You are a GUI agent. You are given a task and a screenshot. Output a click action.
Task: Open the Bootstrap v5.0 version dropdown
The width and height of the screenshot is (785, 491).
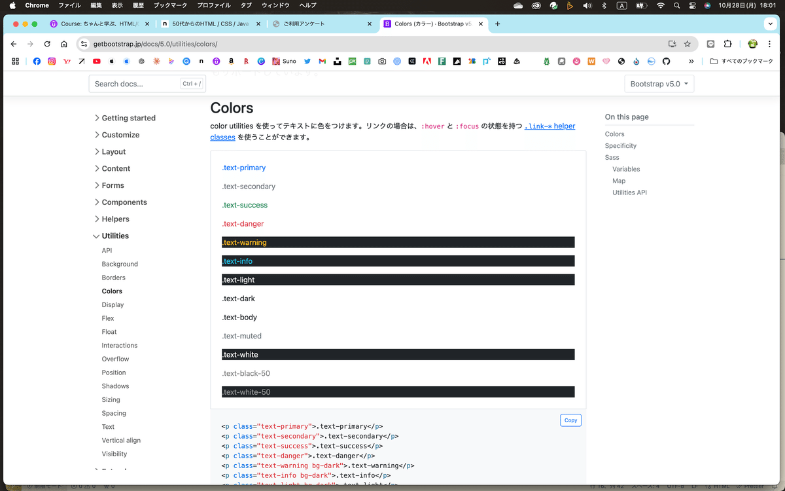tap(659, 83)
